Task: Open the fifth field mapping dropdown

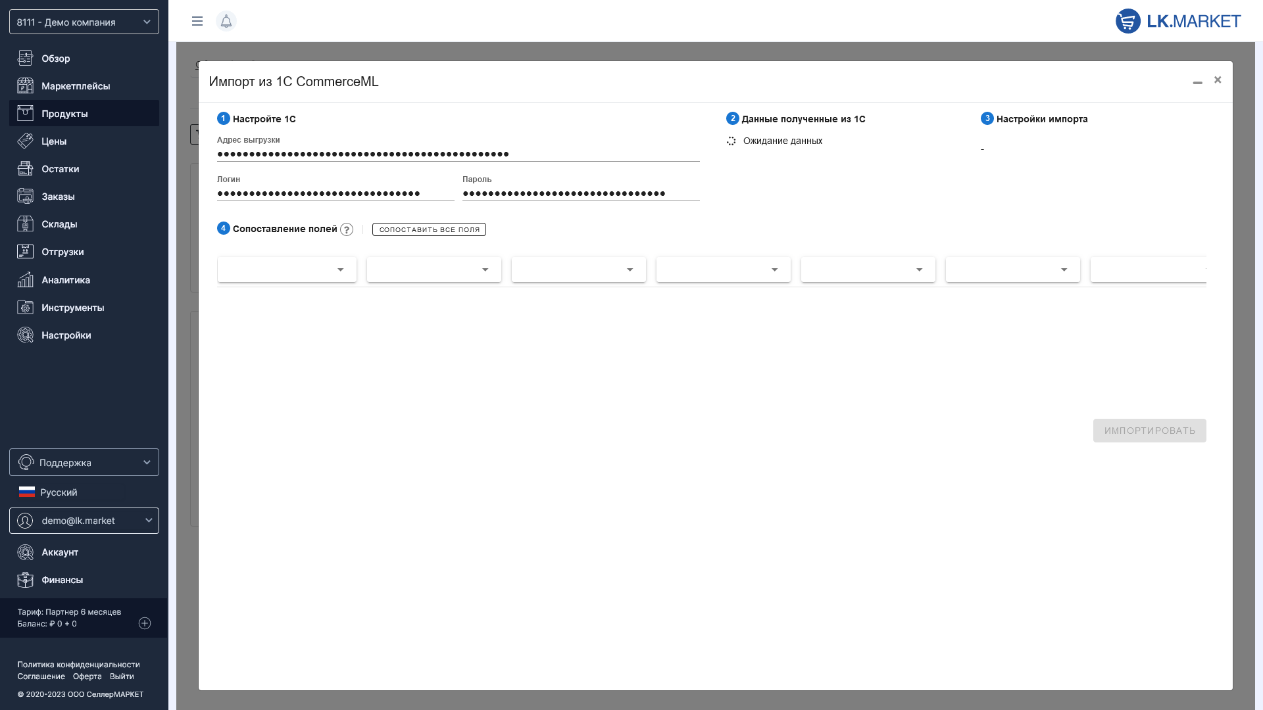Action: coord(868,270)
